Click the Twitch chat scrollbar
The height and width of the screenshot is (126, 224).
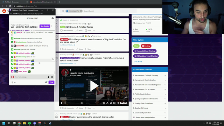coord(55,73)
